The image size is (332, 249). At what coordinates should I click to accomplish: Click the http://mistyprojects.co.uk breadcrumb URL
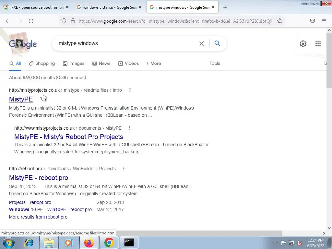pyautogui.click(x=34, y=90)
